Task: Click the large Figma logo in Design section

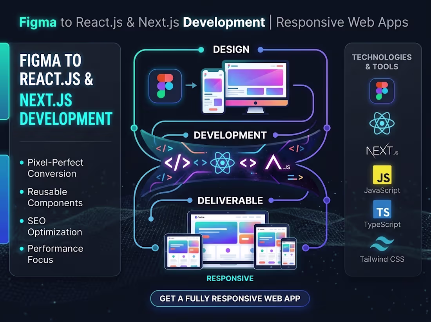Action: (x=165, y=86)
